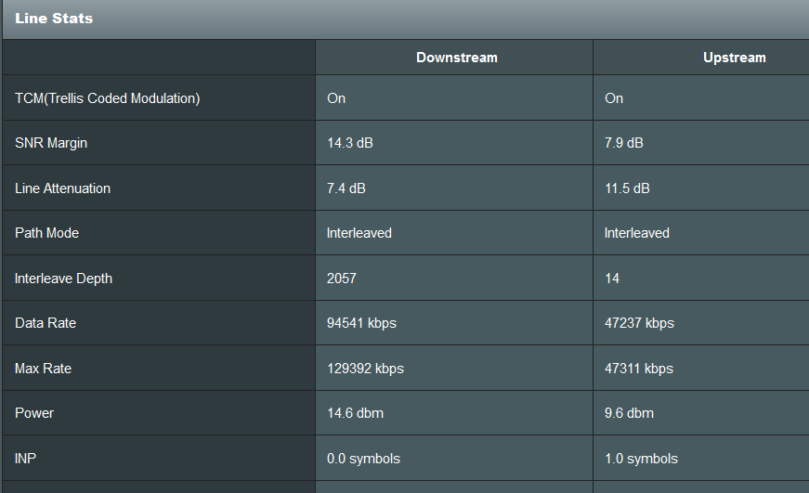The image size is (809, 493).
Task: Select upstream SNR Margin value 7.9 dB
Action: click(x=624, y=143)
